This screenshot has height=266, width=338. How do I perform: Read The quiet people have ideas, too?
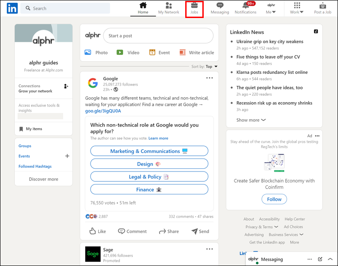(269, 88)
